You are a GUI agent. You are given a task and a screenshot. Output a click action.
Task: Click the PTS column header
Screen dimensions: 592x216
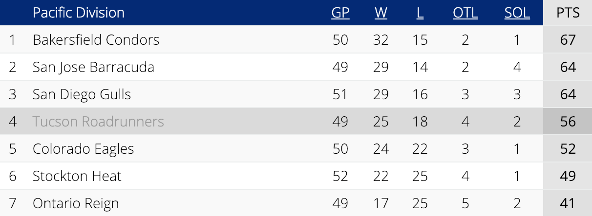click(568, 13)
